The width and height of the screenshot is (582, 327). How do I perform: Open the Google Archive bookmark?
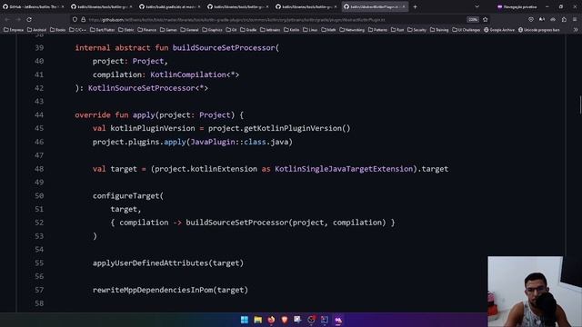(x=499, y=30)
